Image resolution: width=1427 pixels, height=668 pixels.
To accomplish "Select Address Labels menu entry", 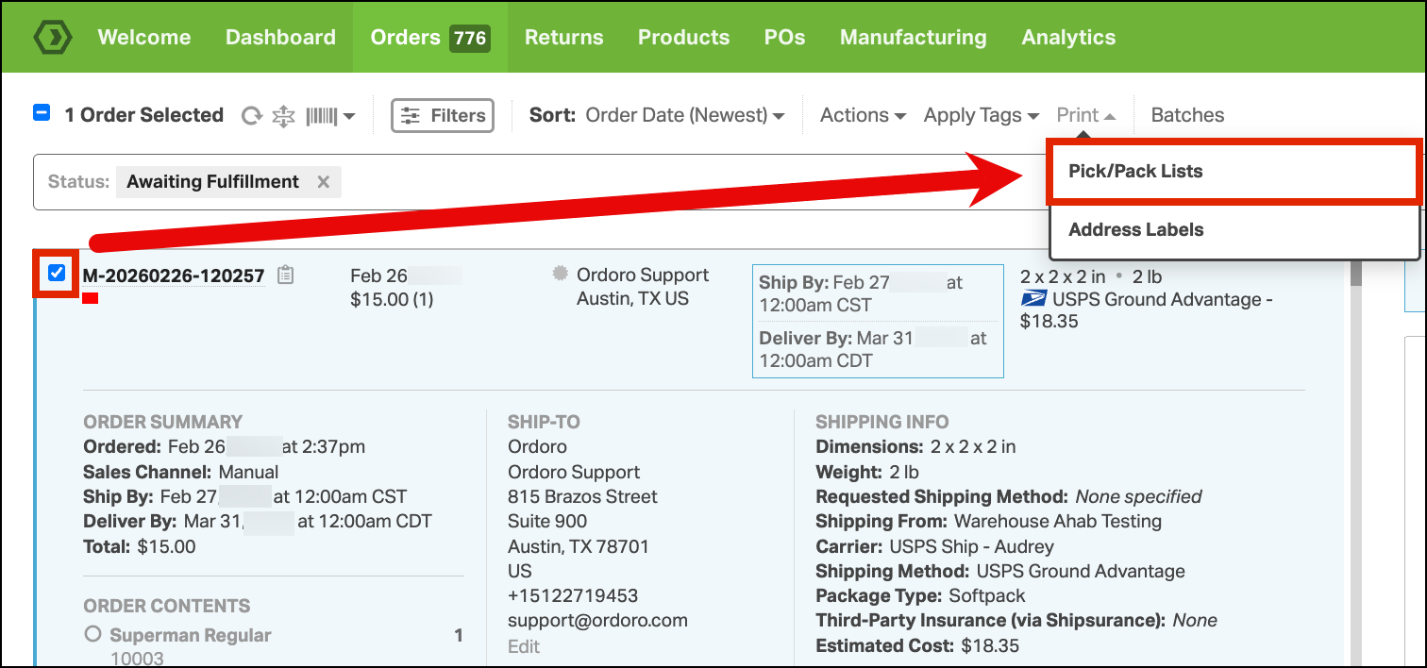I will point(1234,229).
